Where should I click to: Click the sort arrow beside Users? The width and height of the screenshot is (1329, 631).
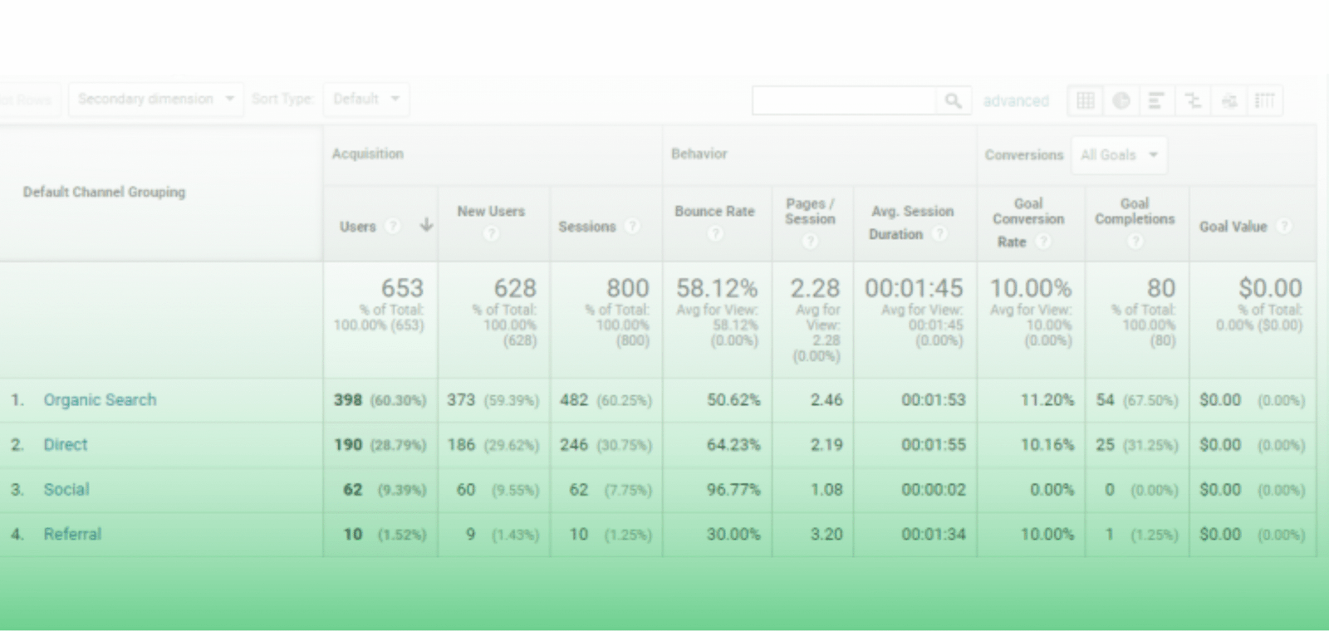(x=426, y=225)
